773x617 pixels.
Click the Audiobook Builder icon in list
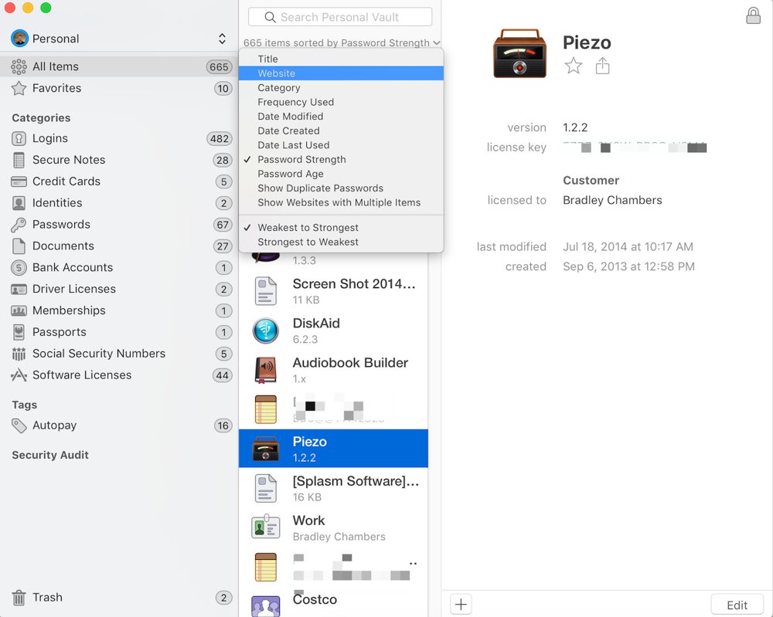pyautogui.click(x=266, y=370)
